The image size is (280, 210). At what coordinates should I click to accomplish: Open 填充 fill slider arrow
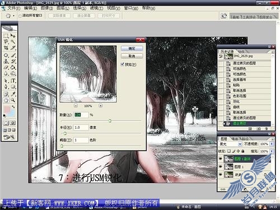pyautogui.click(x=272, y=151)
